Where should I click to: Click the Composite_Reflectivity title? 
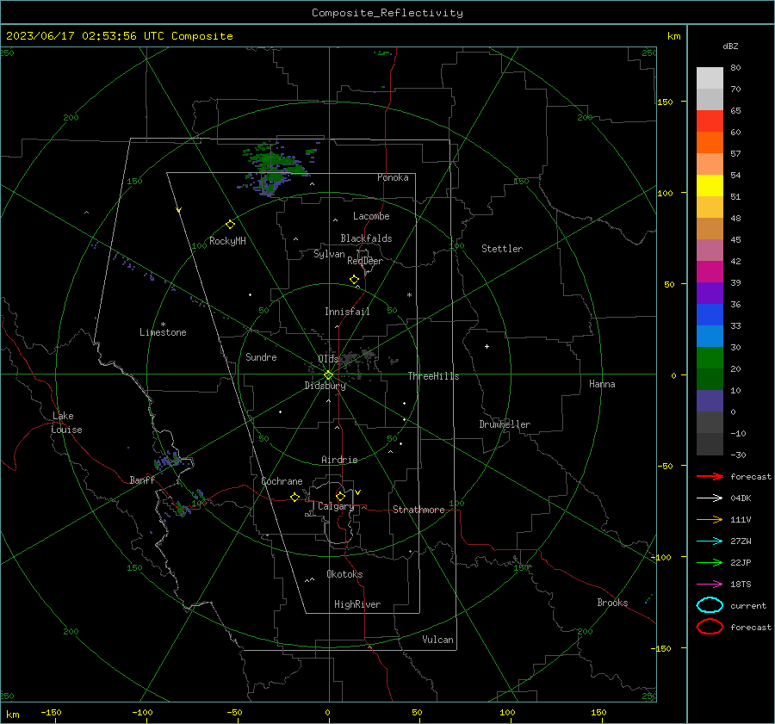[387, 13]
